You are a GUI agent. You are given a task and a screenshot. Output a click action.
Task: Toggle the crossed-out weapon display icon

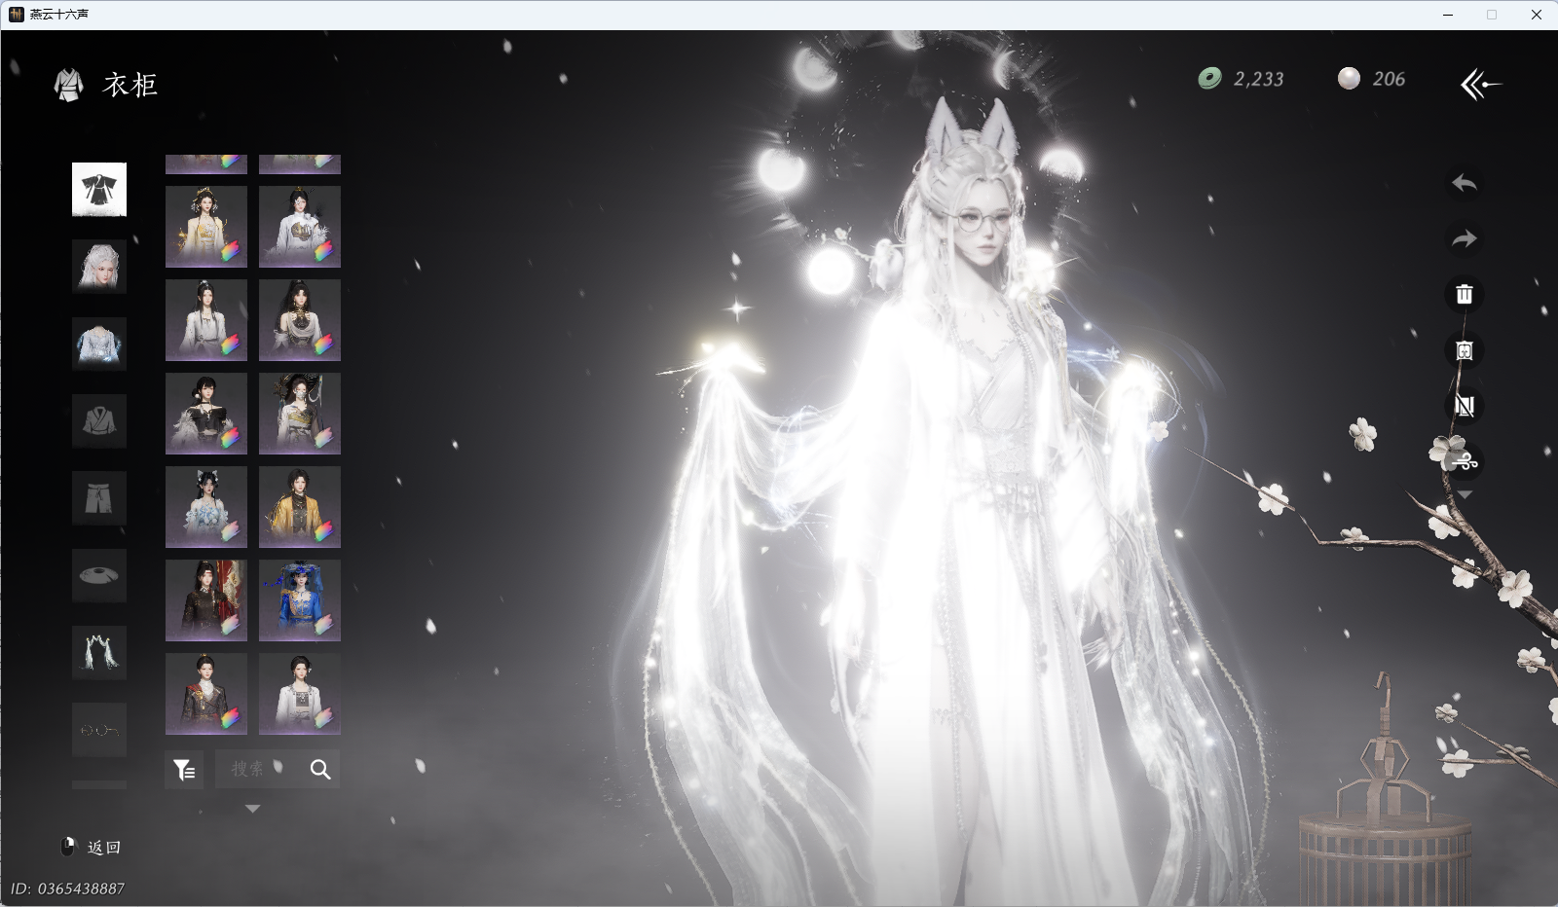click(x=1464, y=406)
